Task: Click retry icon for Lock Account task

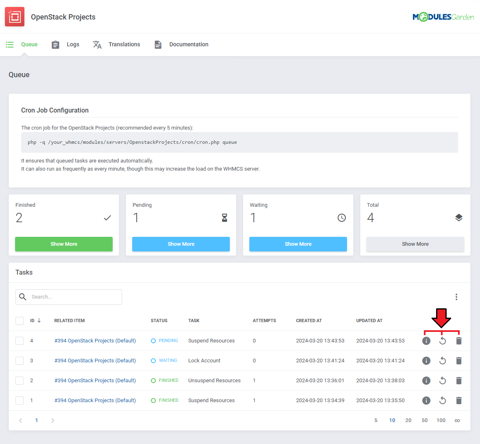Action: pos(442,361)
